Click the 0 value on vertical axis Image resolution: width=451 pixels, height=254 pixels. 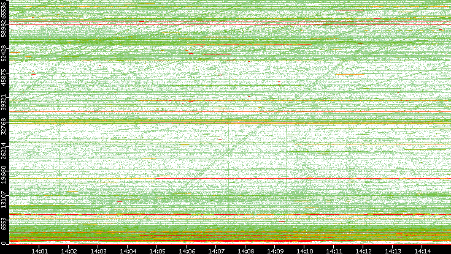click(4, 244)
